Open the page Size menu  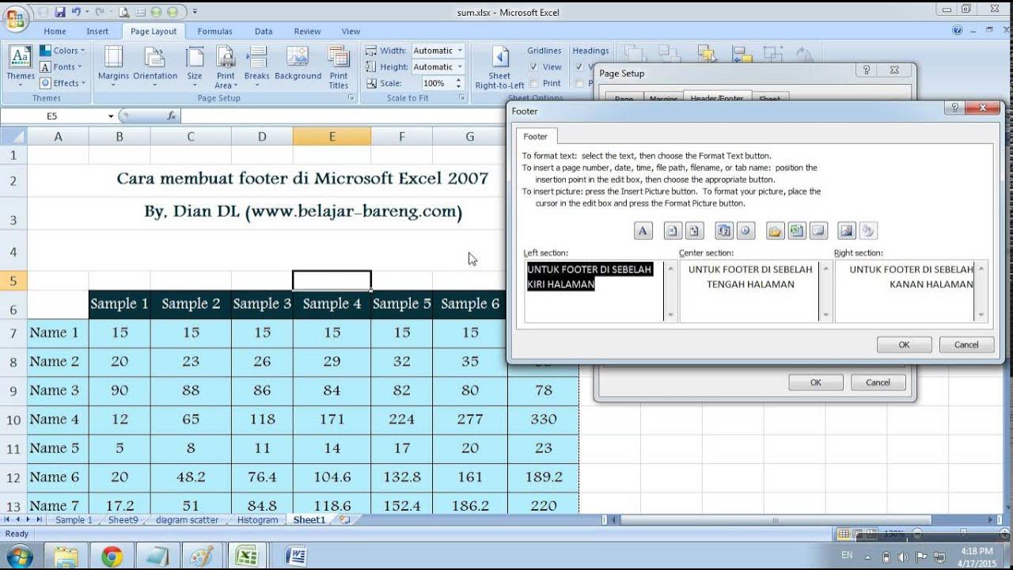[x=195, y=67]
